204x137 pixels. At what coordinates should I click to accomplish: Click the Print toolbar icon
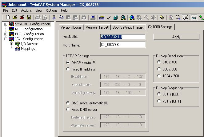click(x=38, y=17)
